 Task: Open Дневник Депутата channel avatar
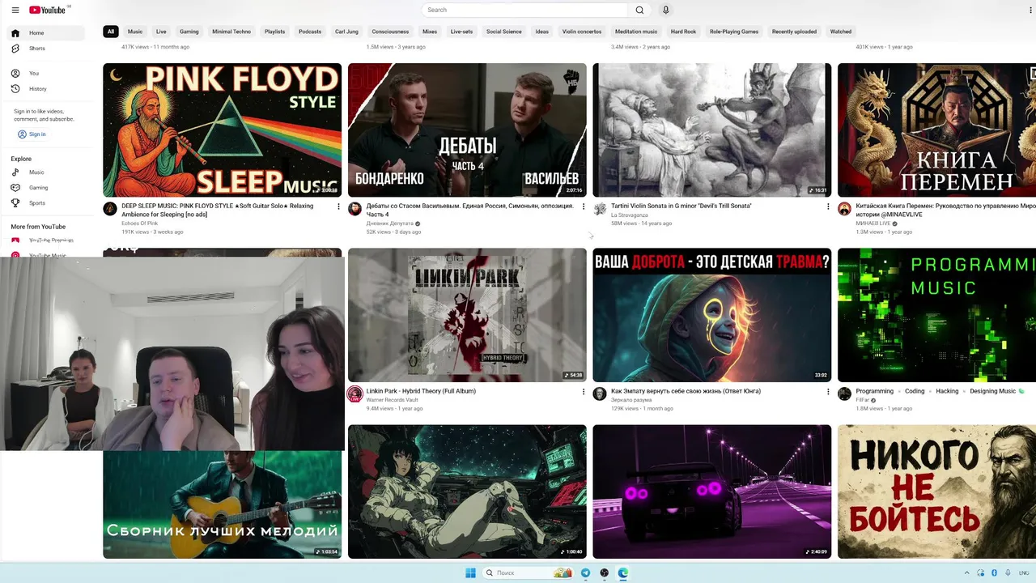[x=355, y=209]
